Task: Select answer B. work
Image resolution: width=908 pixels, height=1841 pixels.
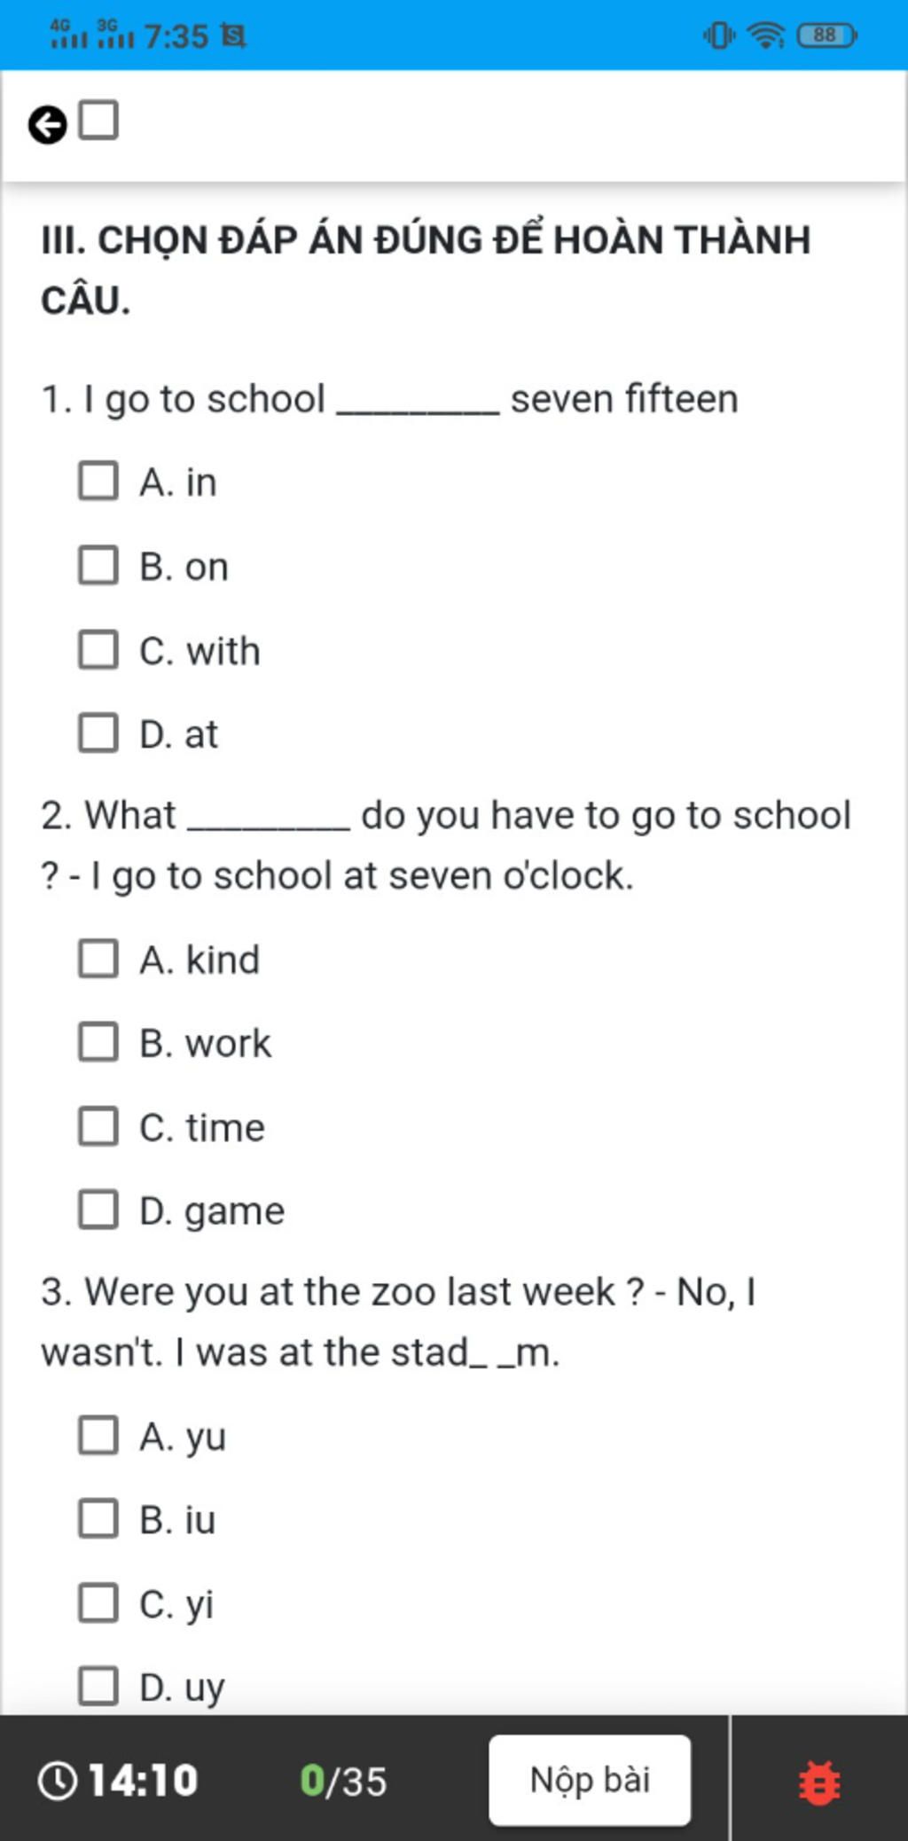Action: [98, 1042]
